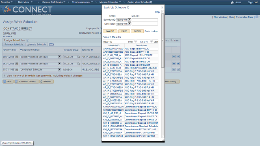260x146 pixels.
Task: Click View 100 in search results
Action: 107,42
